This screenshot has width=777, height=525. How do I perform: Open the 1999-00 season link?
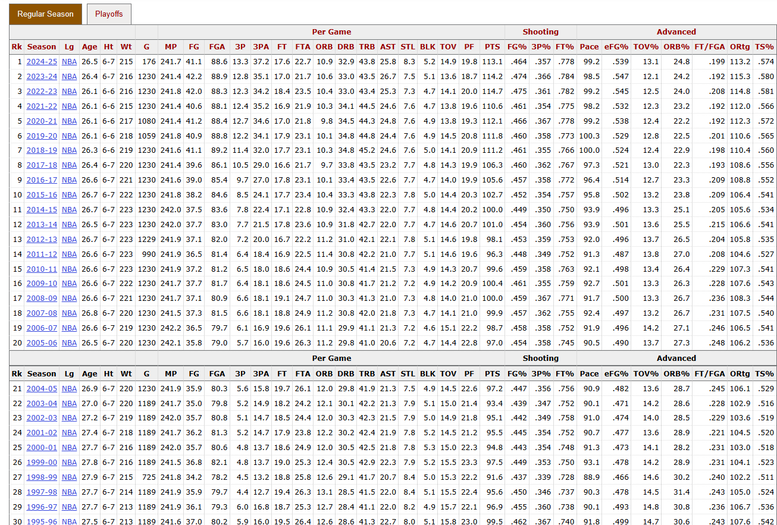[x=42, y=463]
